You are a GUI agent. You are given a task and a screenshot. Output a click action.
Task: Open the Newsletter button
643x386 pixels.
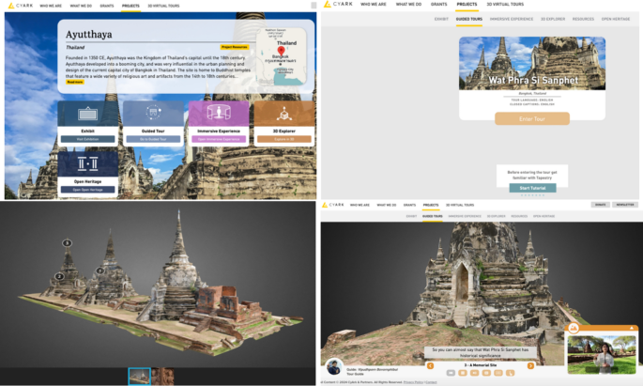(623, 204)
